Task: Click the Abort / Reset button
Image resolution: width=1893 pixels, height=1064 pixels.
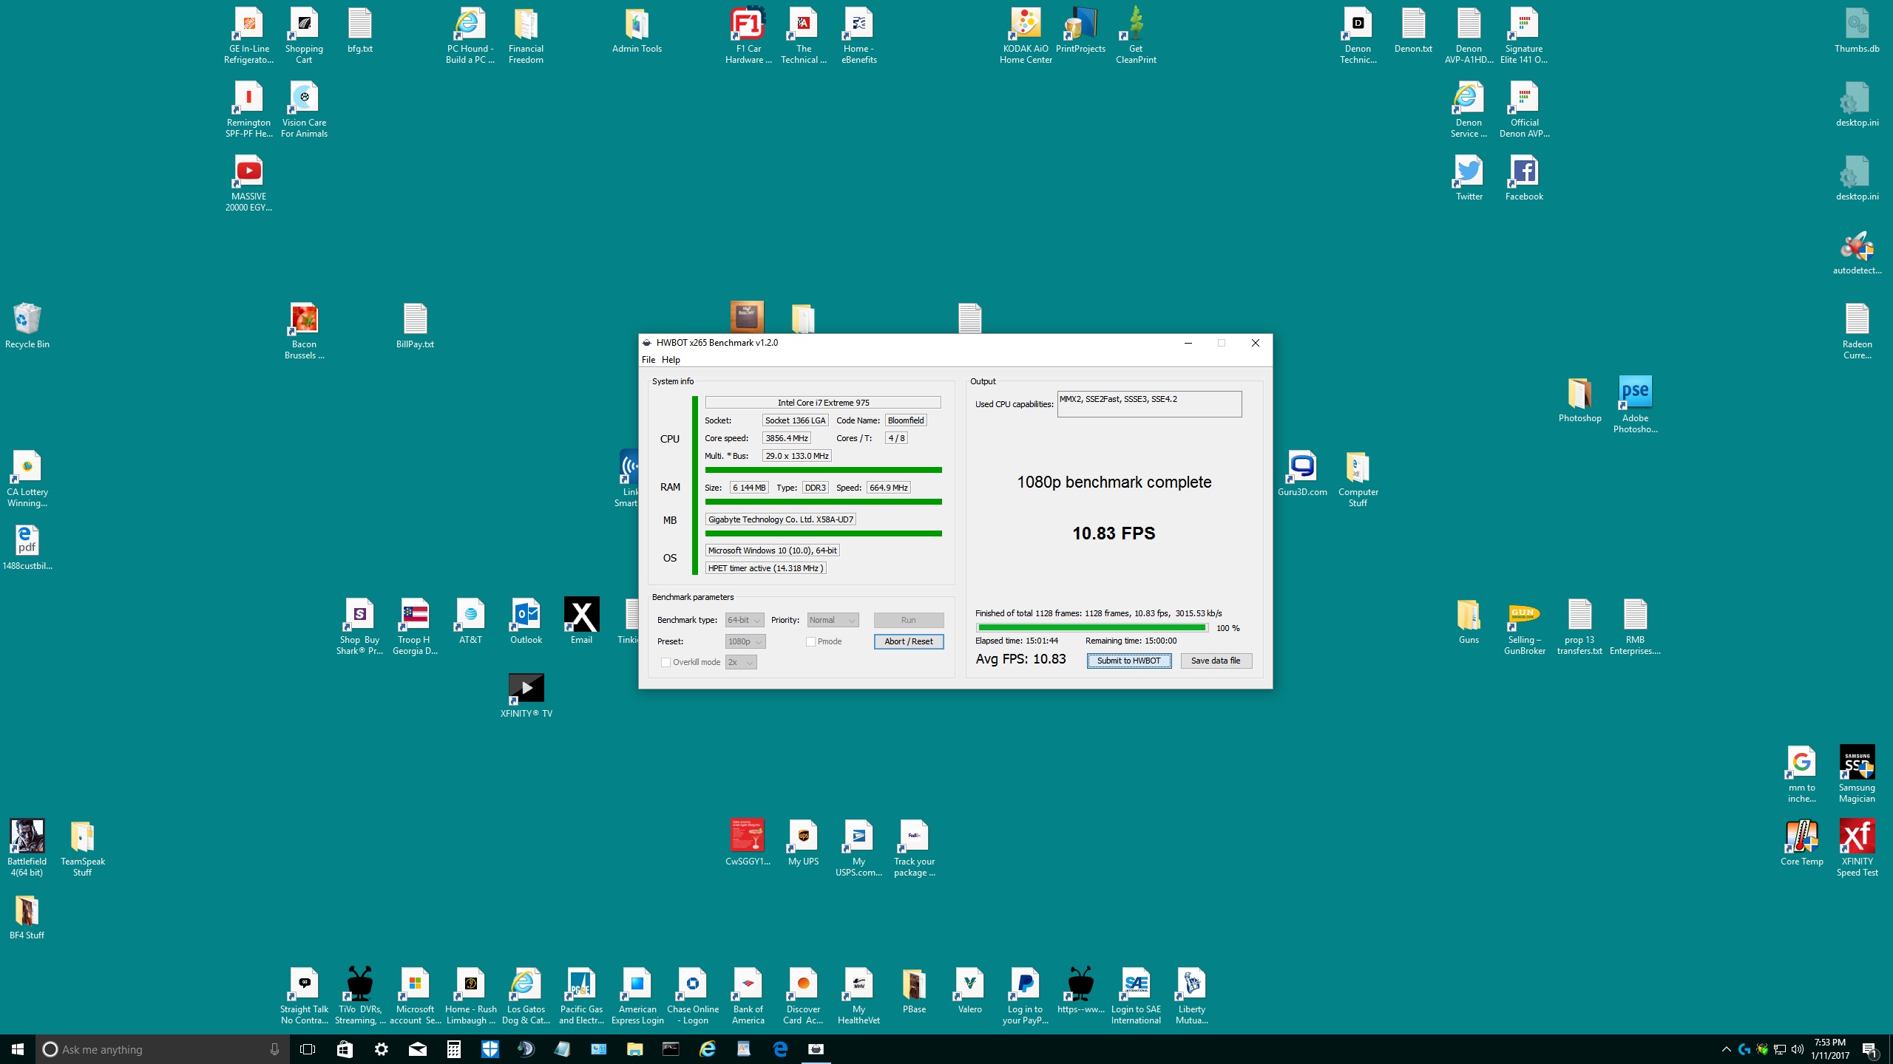Action: click(909, 641)
